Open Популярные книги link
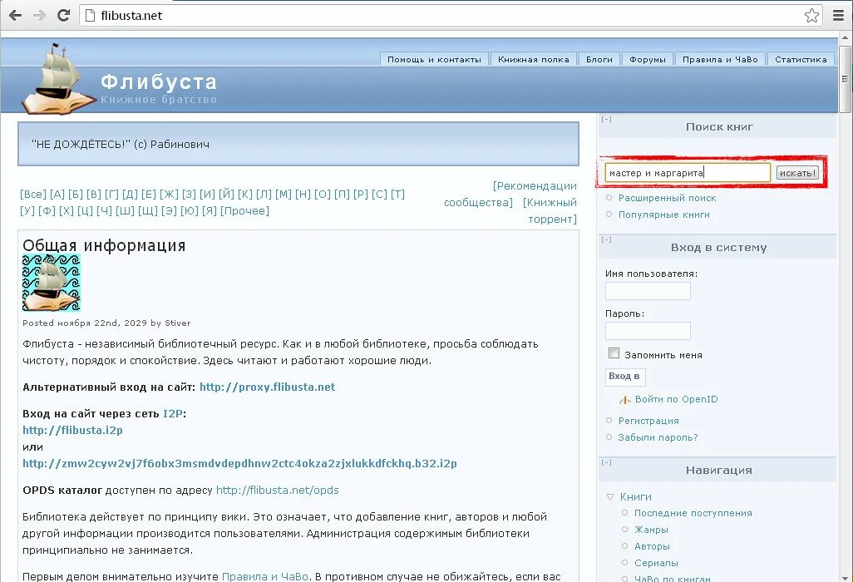The height and width of the screenshot is (582, 853). pos(663,215)
